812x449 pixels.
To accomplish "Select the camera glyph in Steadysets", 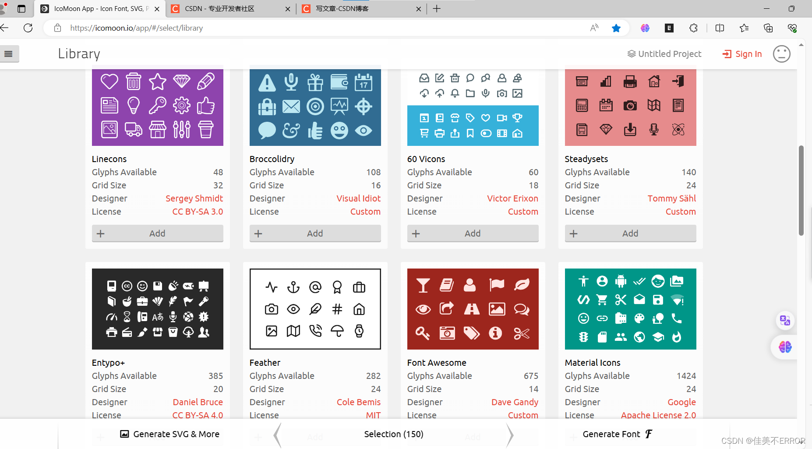I will click(x=630, y=106).
